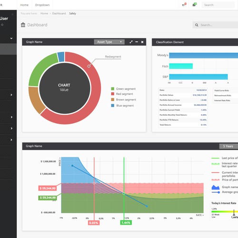Click the Average graph line-dot legend icon
Viewport: 238px width, 238px height.
216,192
